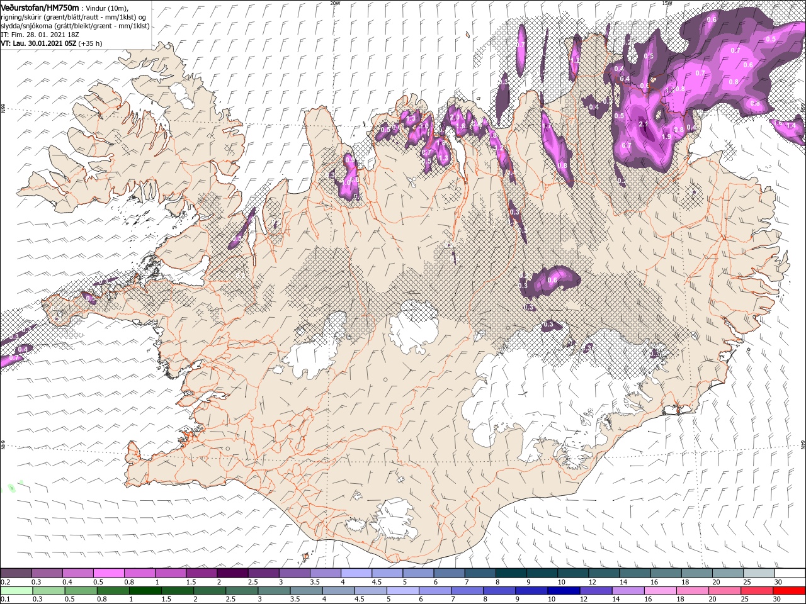806x604 pixels.
Task: Click the 'VT: Lau. 30.01.2021 05Z' valid time
Action: click(38, 43)
